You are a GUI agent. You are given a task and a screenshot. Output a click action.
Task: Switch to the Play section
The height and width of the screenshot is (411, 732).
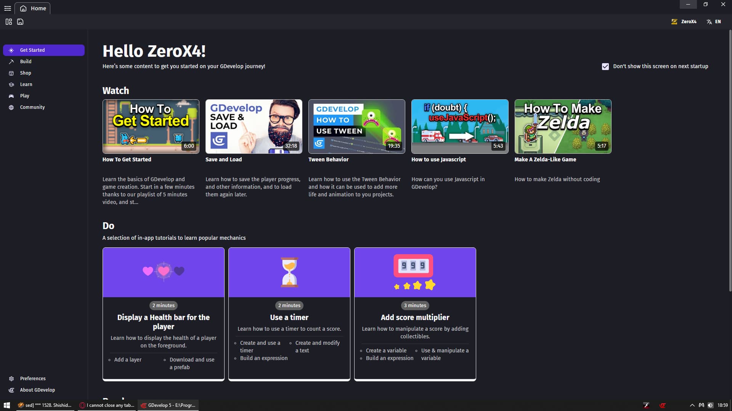pyautogui.click(x=44, y=96)
